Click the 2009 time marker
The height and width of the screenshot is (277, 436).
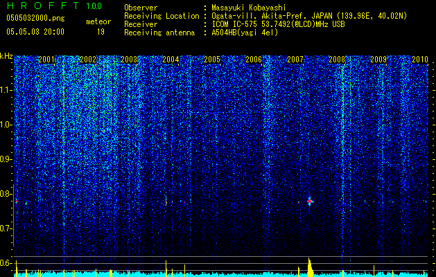point(378,60)
